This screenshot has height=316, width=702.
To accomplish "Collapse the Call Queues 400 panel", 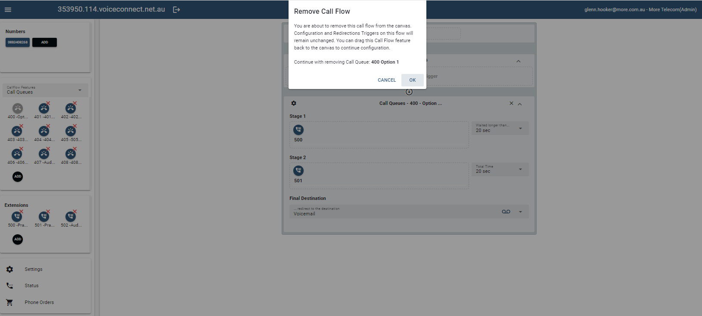I will tap(520, 104).
